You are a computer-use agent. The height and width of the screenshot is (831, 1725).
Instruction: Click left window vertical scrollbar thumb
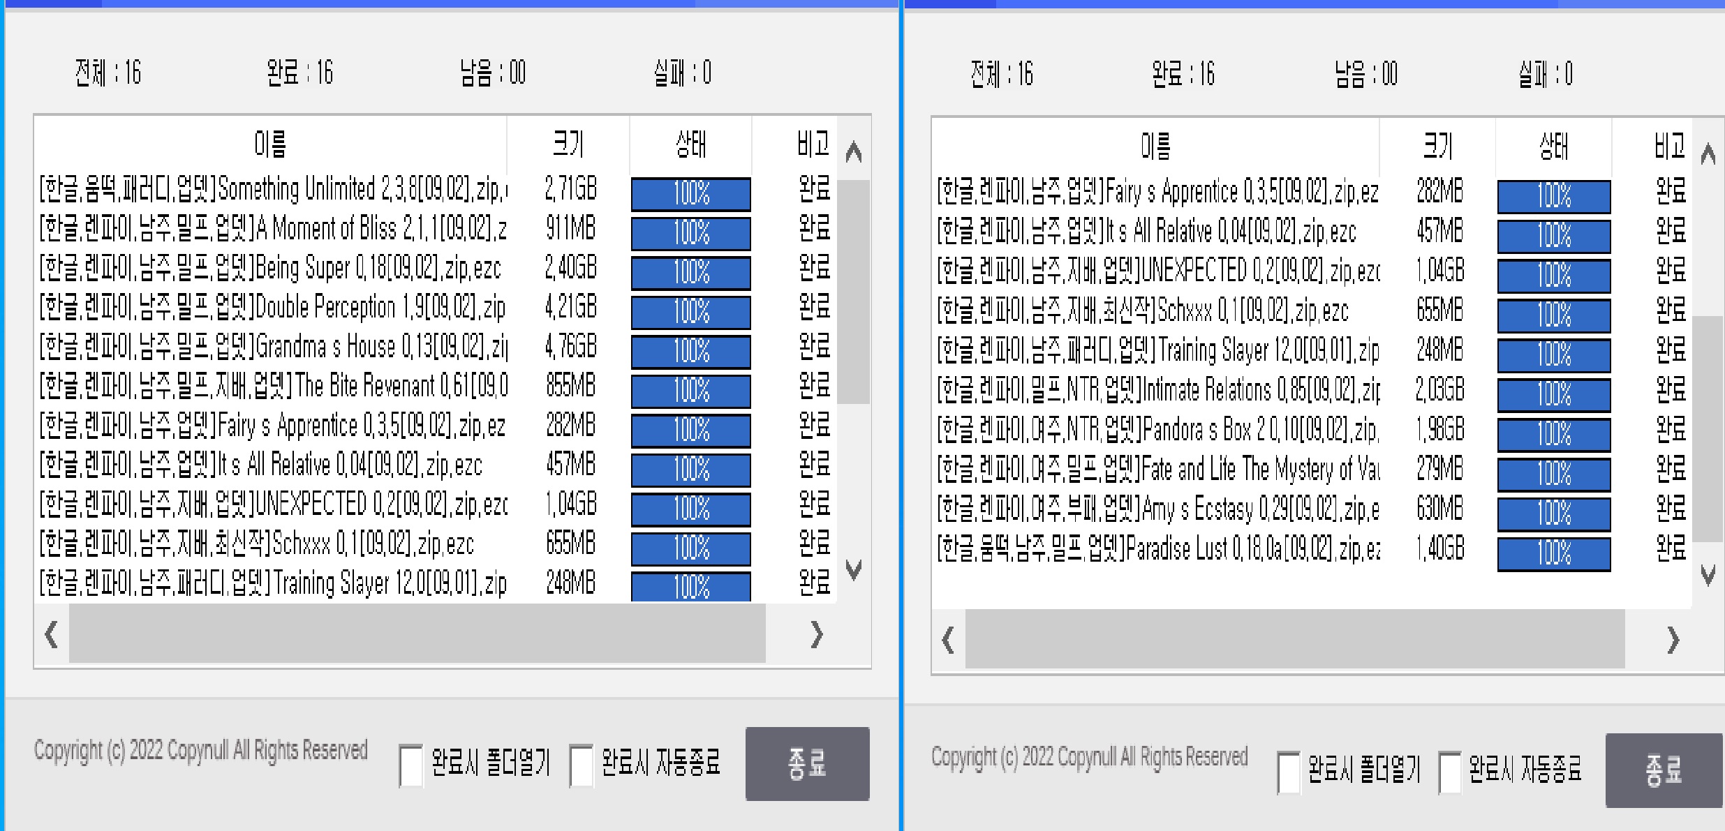(853, 291)
